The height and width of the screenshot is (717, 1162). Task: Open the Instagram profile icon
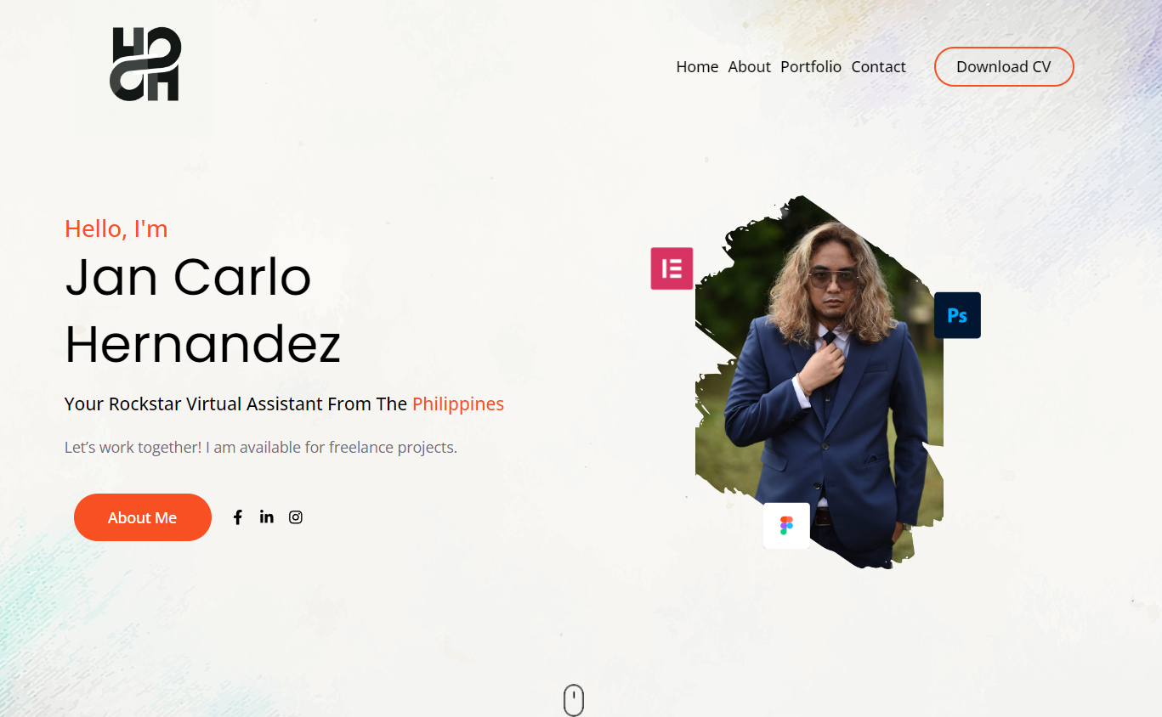(x=296, y=517)
